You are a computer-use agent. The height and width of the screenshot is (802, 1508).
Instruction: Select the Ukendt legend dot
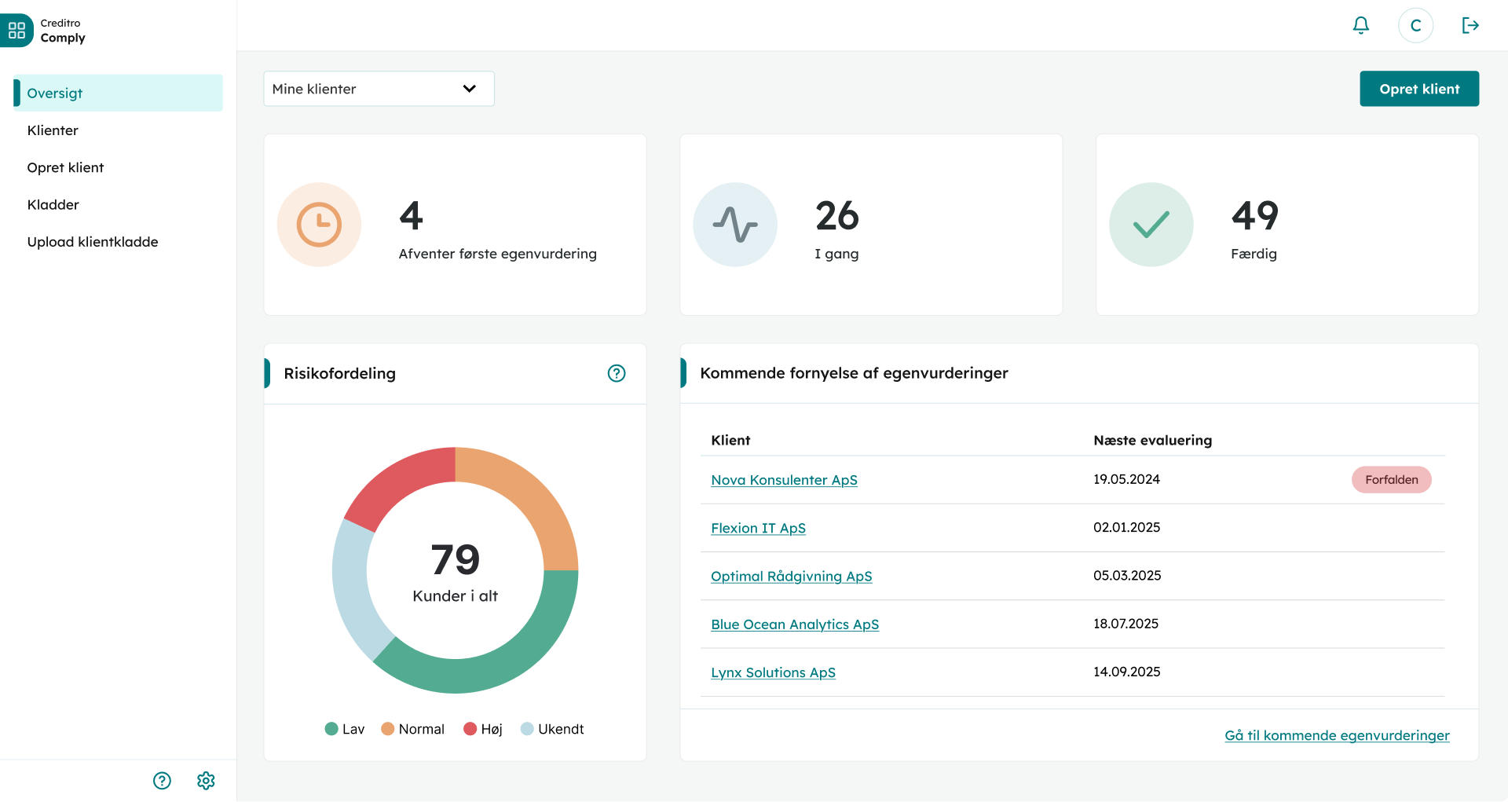527,729
